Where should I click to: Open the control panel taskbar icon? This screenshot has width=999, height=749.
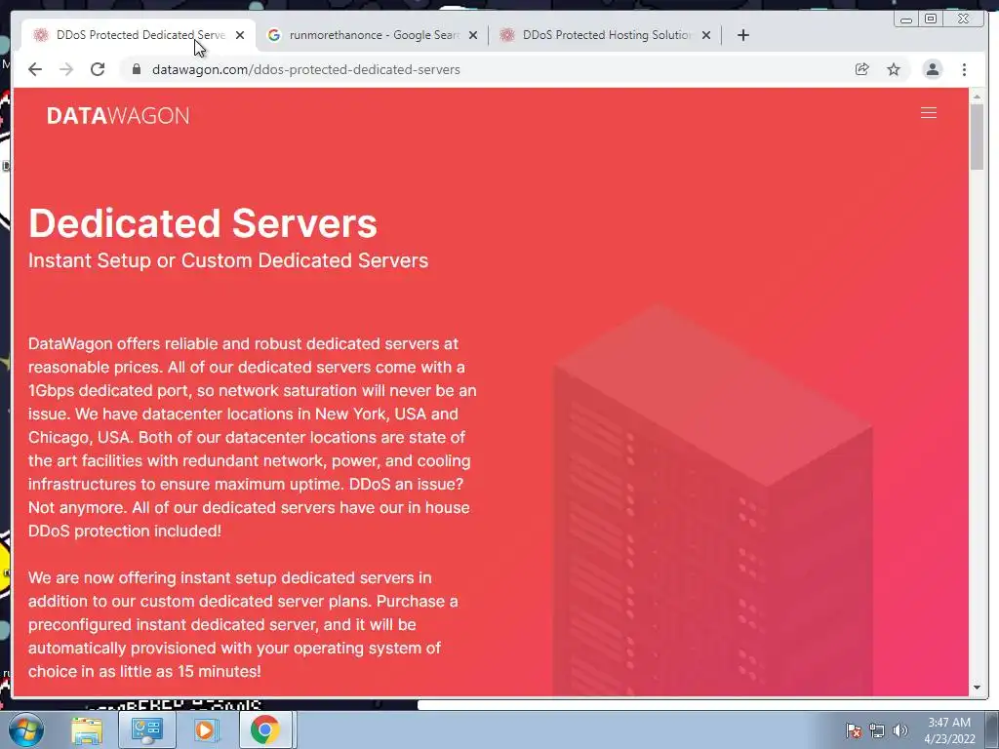coord(146,729)
